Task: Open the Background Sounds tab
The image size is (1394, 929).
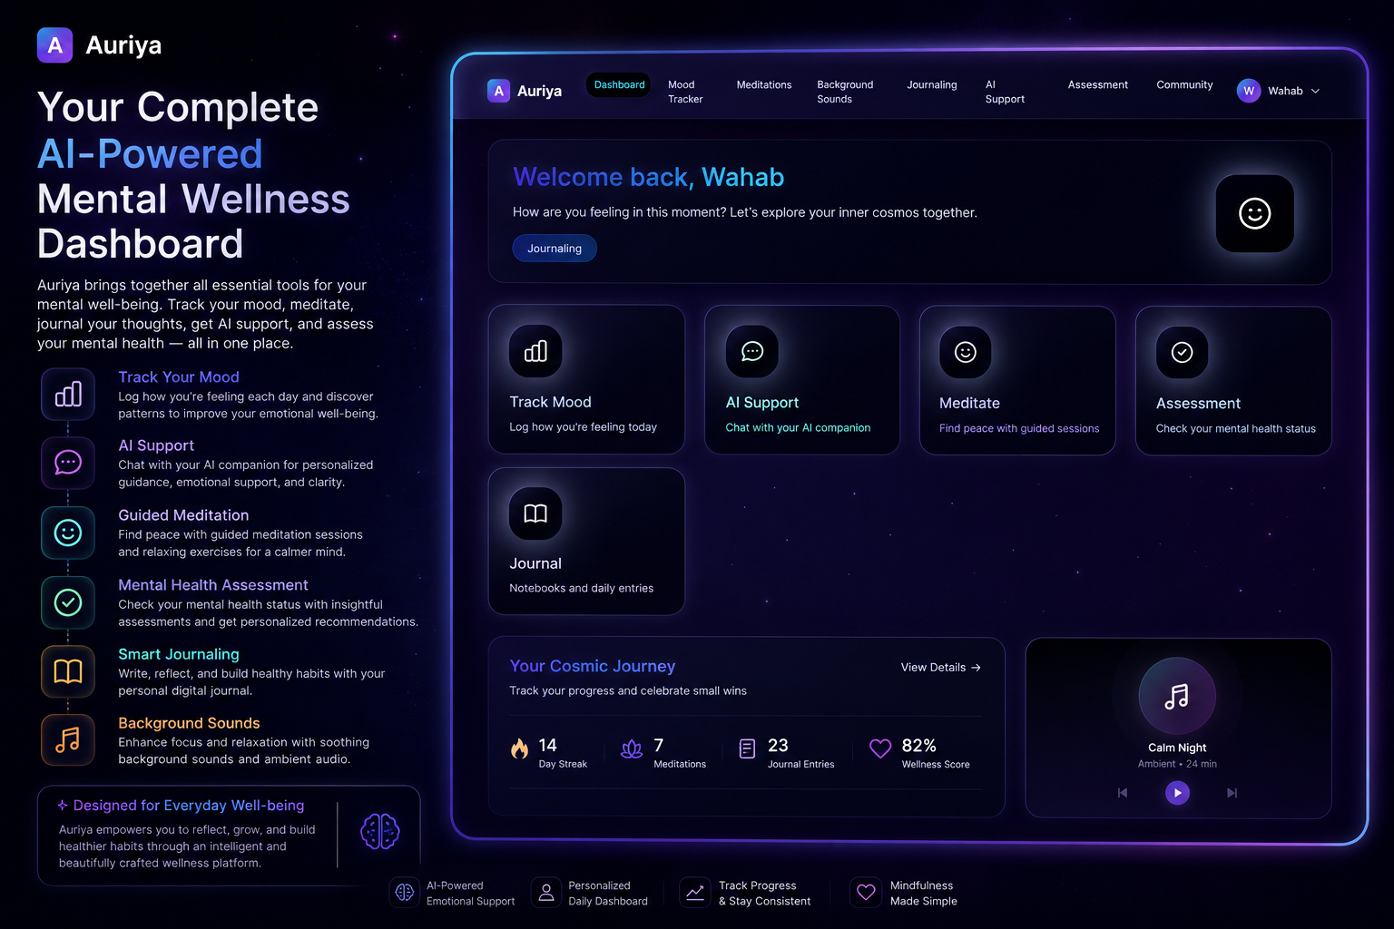Action: coord(845,92)
